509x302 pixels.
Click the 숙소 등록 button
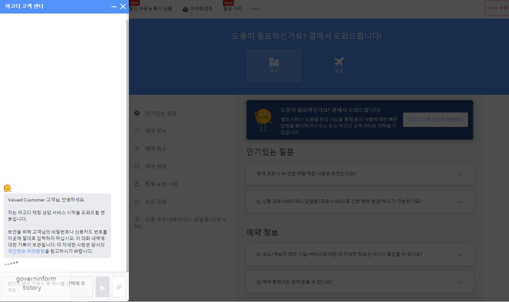tap(497, 8)
